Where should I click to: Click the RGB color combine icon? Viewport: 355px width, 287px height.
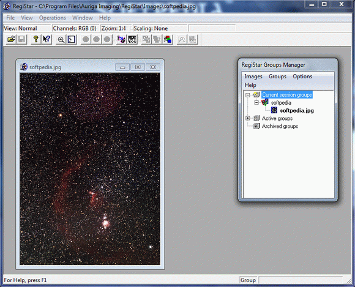[x=168, y=39]
